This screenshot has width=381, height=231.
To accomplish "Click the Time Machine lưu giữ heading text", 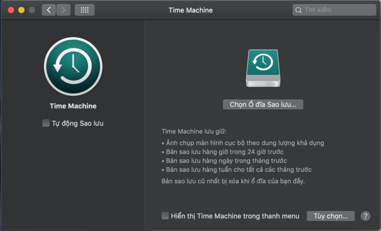I will coord(194,132).
